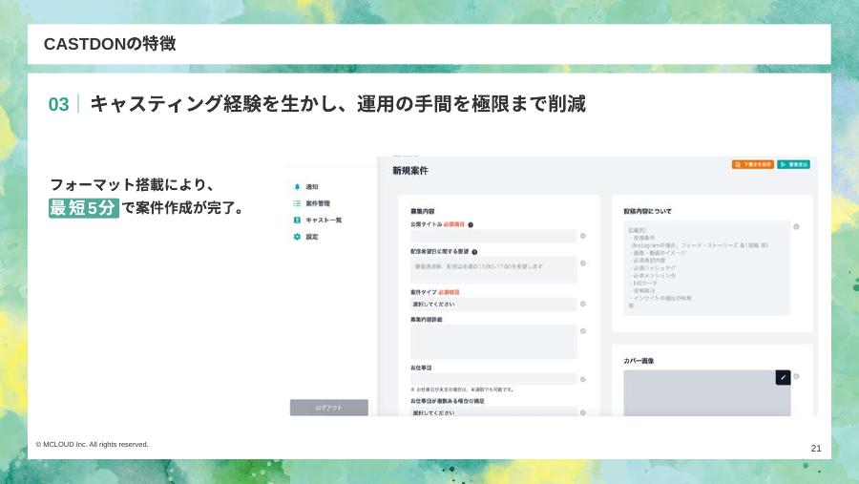The image size is (859, 484).
Task: Click the pencil edit icon on the cover image
Action: coord(783,377)
